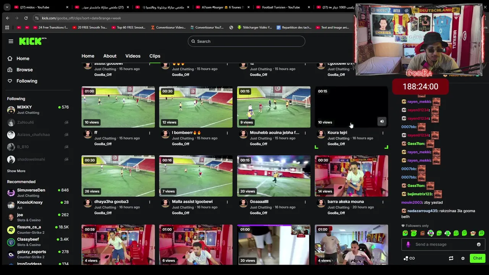Open 'Repartition des tach...' bookmark
The height and width of the screenshot is (275, 489).
tap(293, 27)
